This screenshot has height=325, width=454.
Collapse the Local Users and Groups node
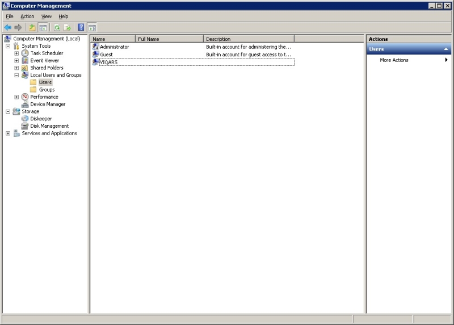click(x=16, y=75)
